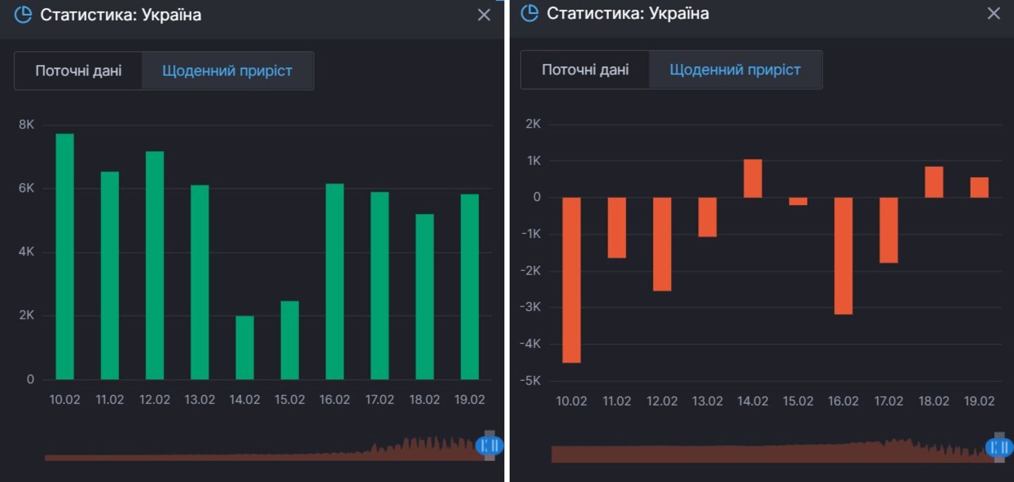Click the 19.02 date label under left chart
1014x482 pixels.
pyautogui.click(x=469, y=400)
